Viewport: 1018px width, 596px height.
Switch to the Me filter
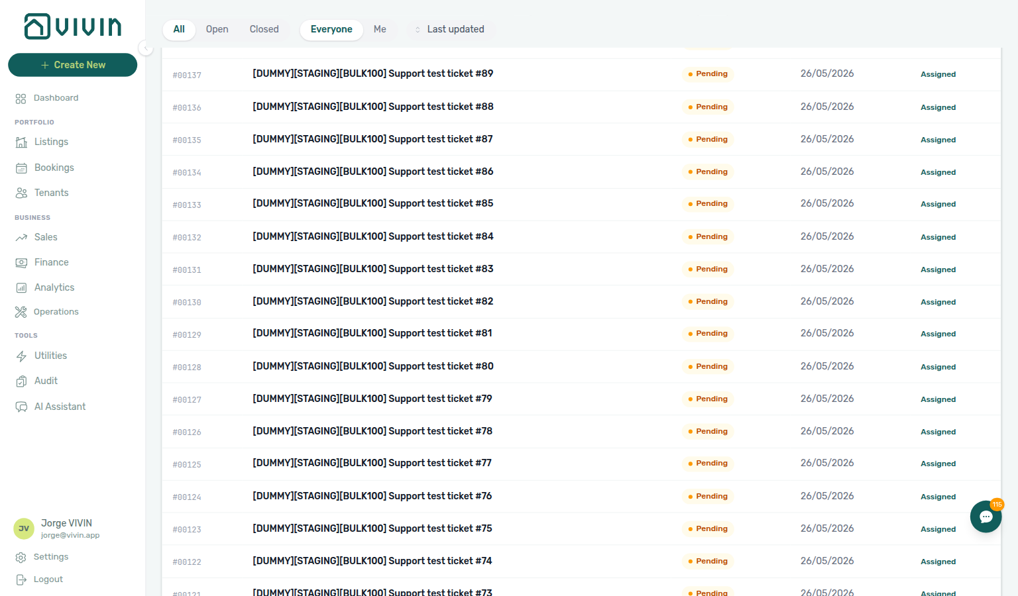[380, 29]
